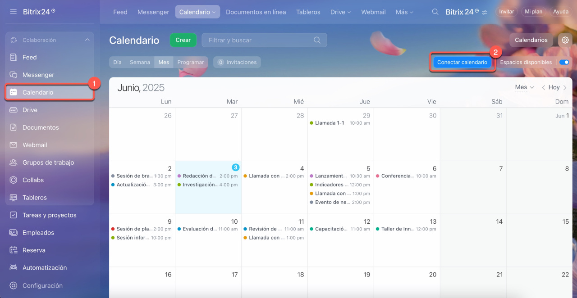577x298 pixels.
Task: Click the Automatización robot icon
Action: [x=14, y=268]
